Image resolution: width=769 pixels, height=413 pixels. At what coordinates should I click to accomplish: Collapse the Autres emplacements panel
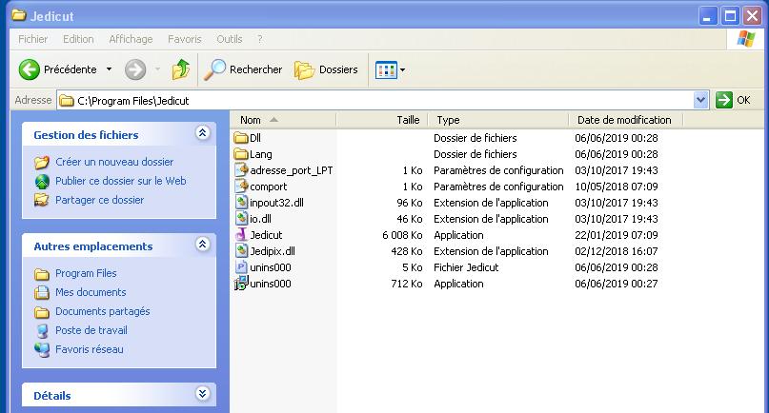[x=202, y=246]
